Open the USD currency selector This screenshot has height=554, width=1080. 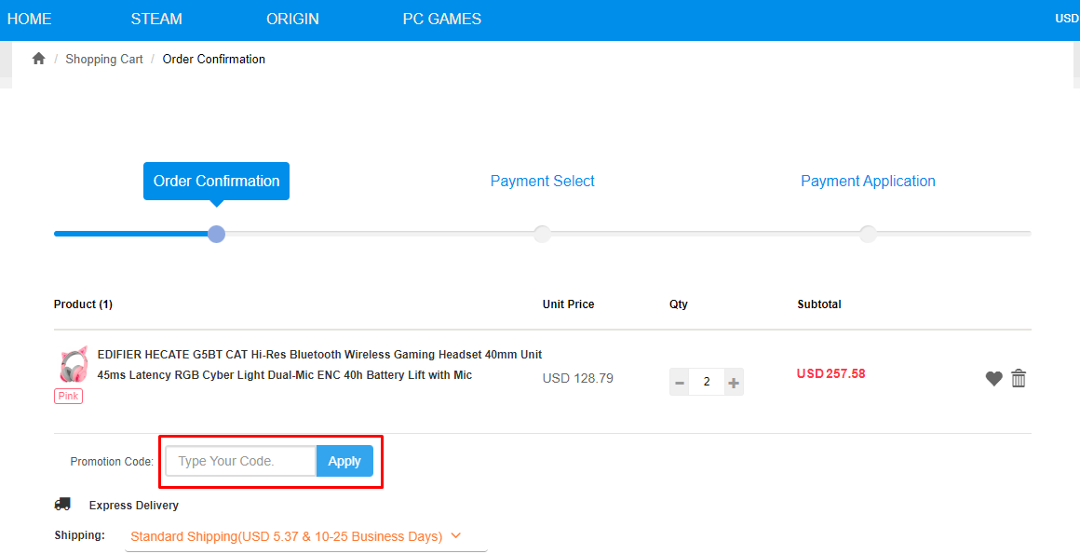click(x=1067, y=19)
